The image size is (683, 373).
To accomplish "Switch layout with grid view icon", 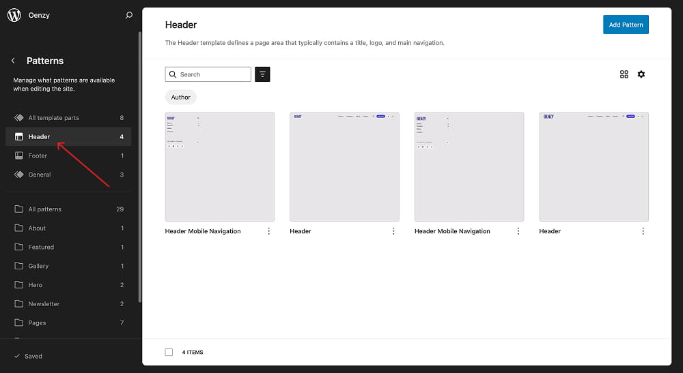I will click(x=624, y=74).
